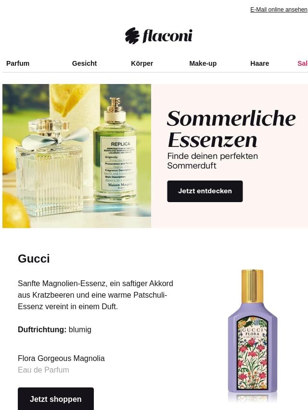
Task: Click the Jetzt shoppen button
Action: (x=55, y=399)
